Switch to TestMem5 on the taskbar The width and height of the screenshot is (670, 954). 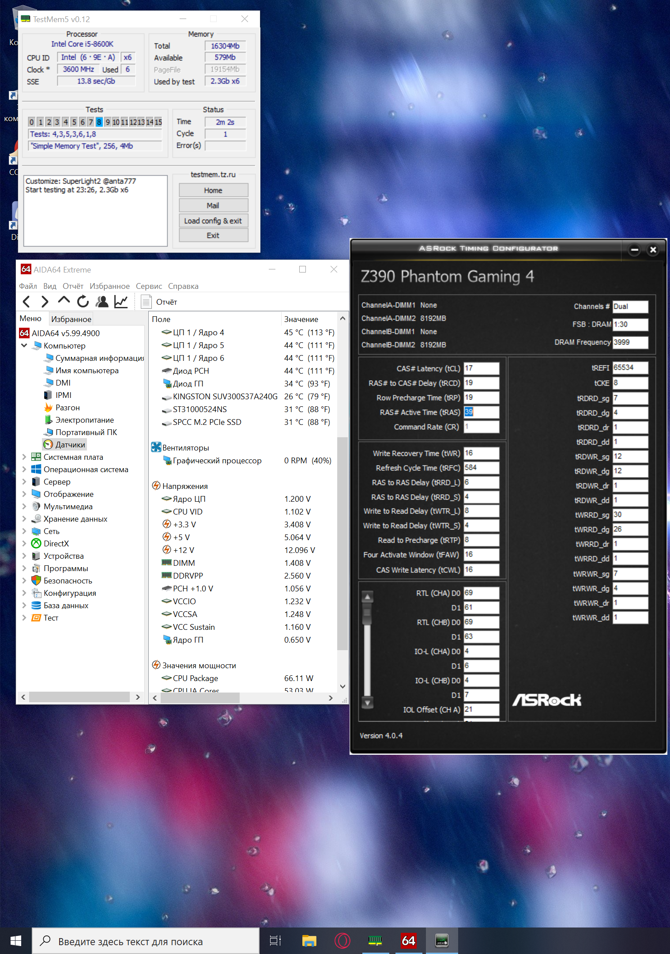tap(375, 941)
